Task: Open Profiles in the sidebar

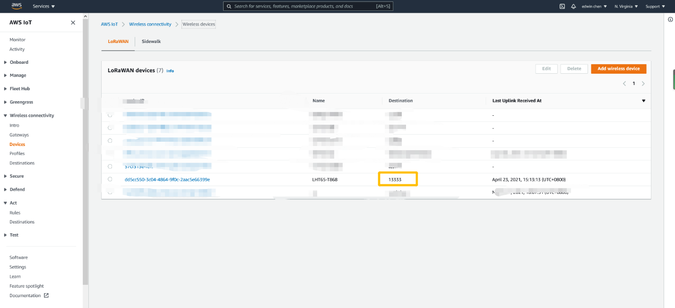Action: (17, 154)
